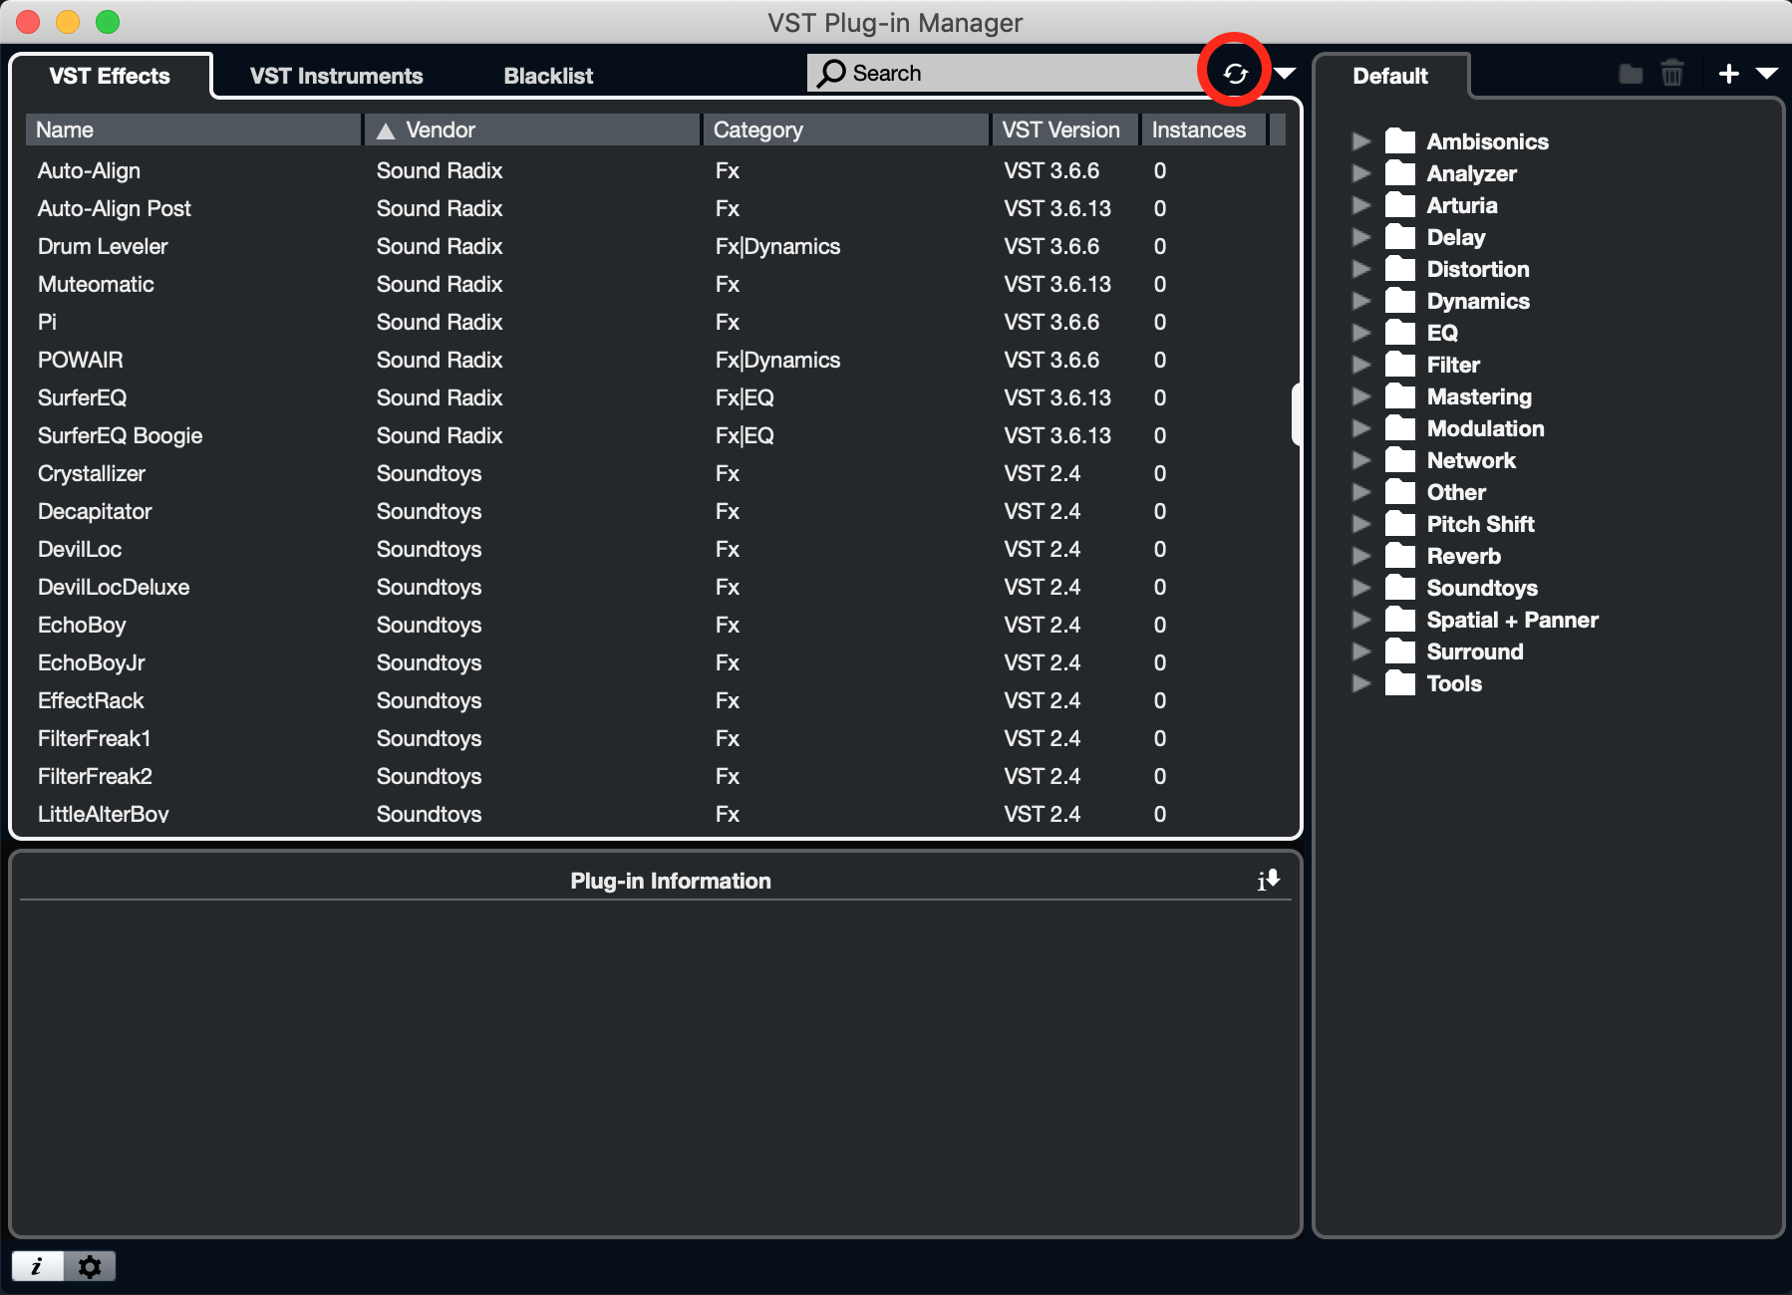Expand the Ambisonics folder
Screen dimensions: 1792x1295
coord(1361,141)
